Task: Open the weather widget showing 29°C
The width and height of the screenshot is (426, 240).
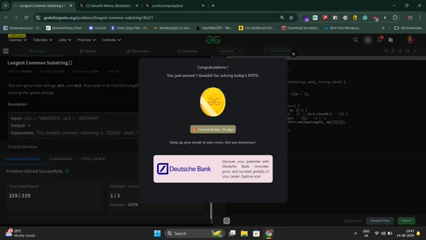Action: pyautogui.click(x=21, y=233)
